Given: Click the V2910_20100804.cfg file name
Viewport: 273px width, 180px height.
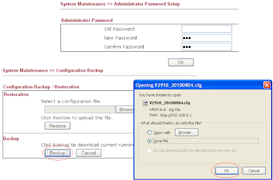Looking at the screenshot, I should coord(170,103).
